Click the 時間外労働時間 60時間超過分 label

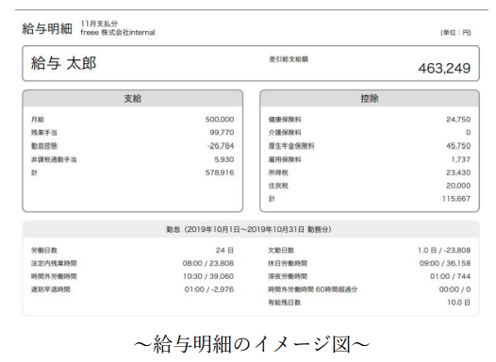tap(313, 289)
